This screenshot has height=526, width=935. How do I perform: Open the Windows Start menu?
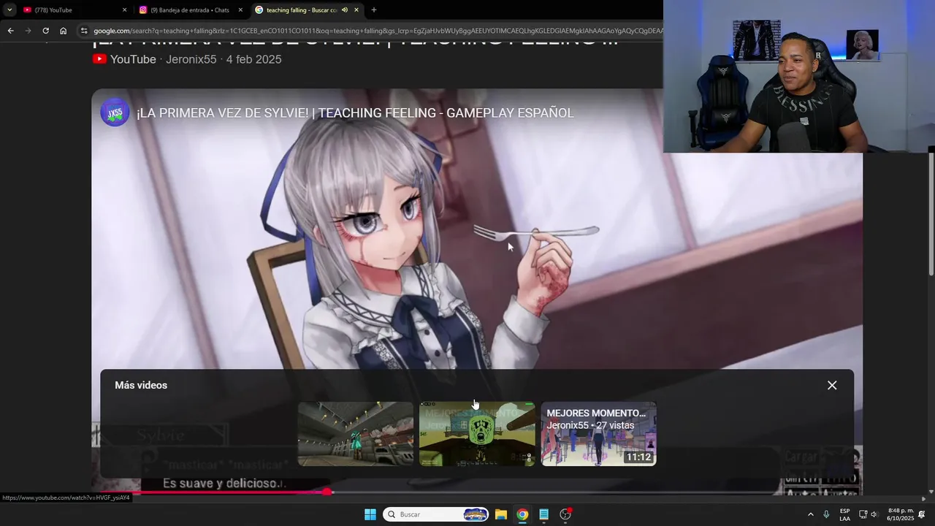coord(370,514)
